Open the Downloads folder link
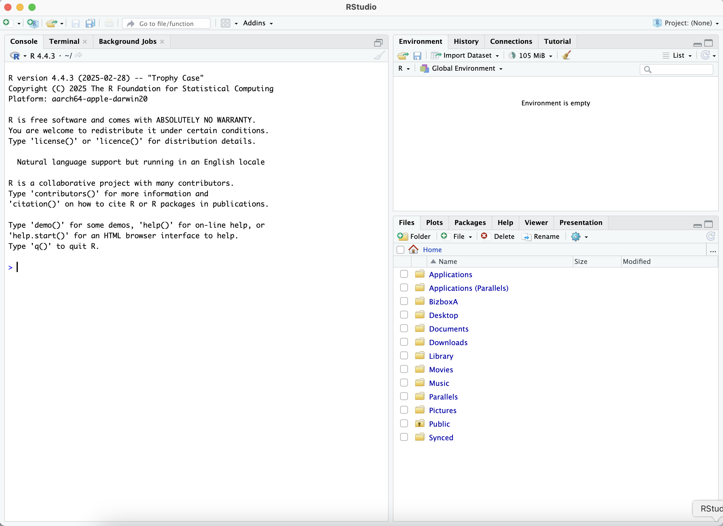Viewport: 723px width, 526px height. (x=448, y=342)
